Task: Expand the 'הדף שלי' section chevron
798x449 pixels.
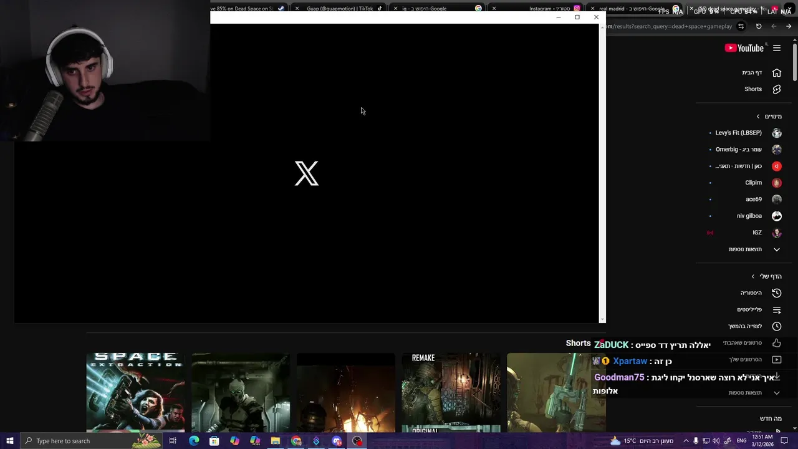Action: 752,276
